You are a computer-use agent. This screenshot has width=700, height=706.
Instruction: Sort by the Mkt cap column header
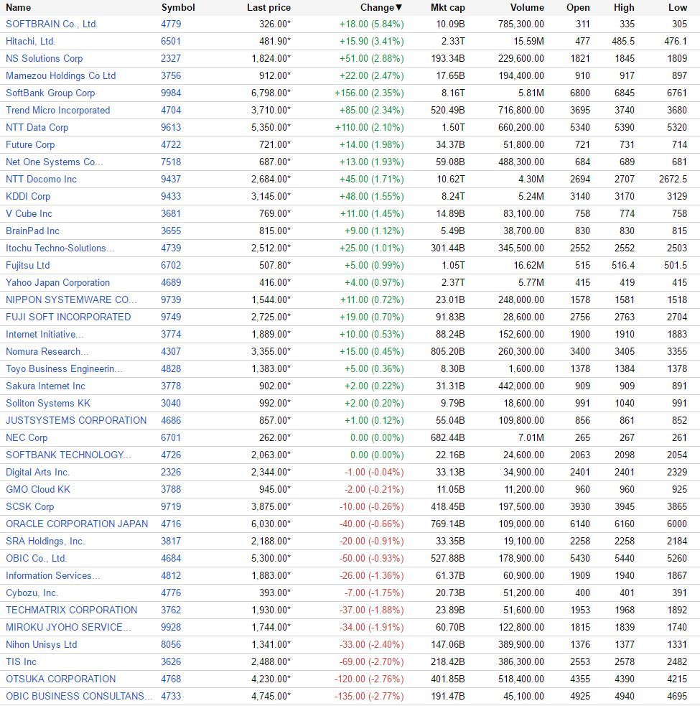coord(447,8)
